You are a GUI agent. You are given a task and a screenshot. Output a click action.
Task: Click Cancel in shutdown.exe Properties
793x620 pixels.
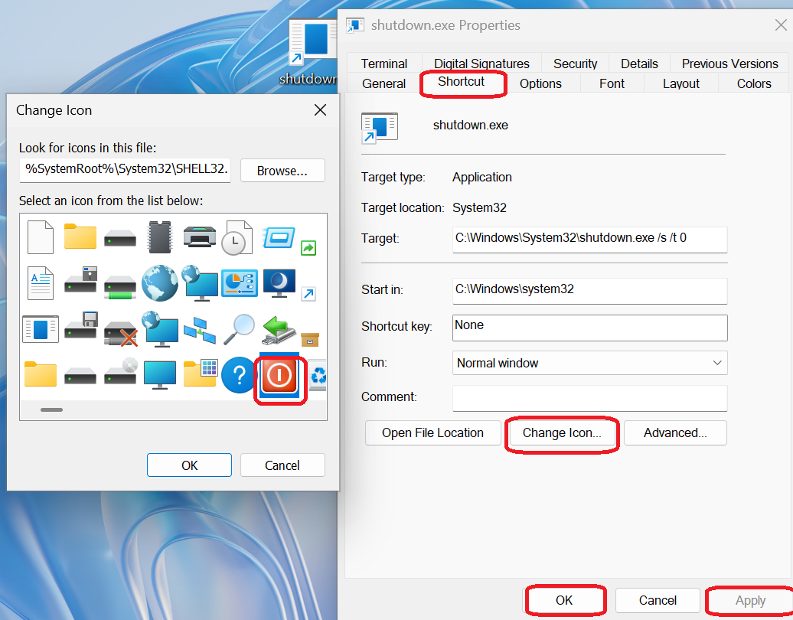pos(658,600)
